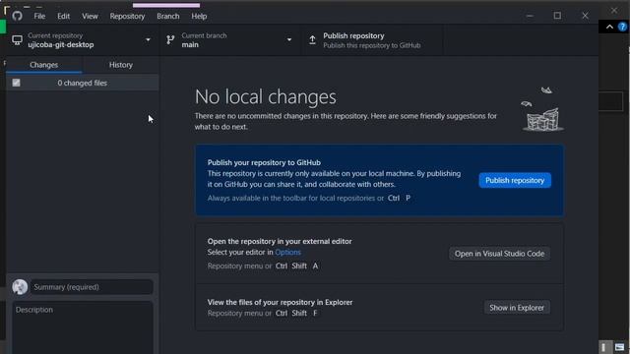Click the main branch name text
The height and width of the screenshot is (354, 630).
[x=190, y=45]
